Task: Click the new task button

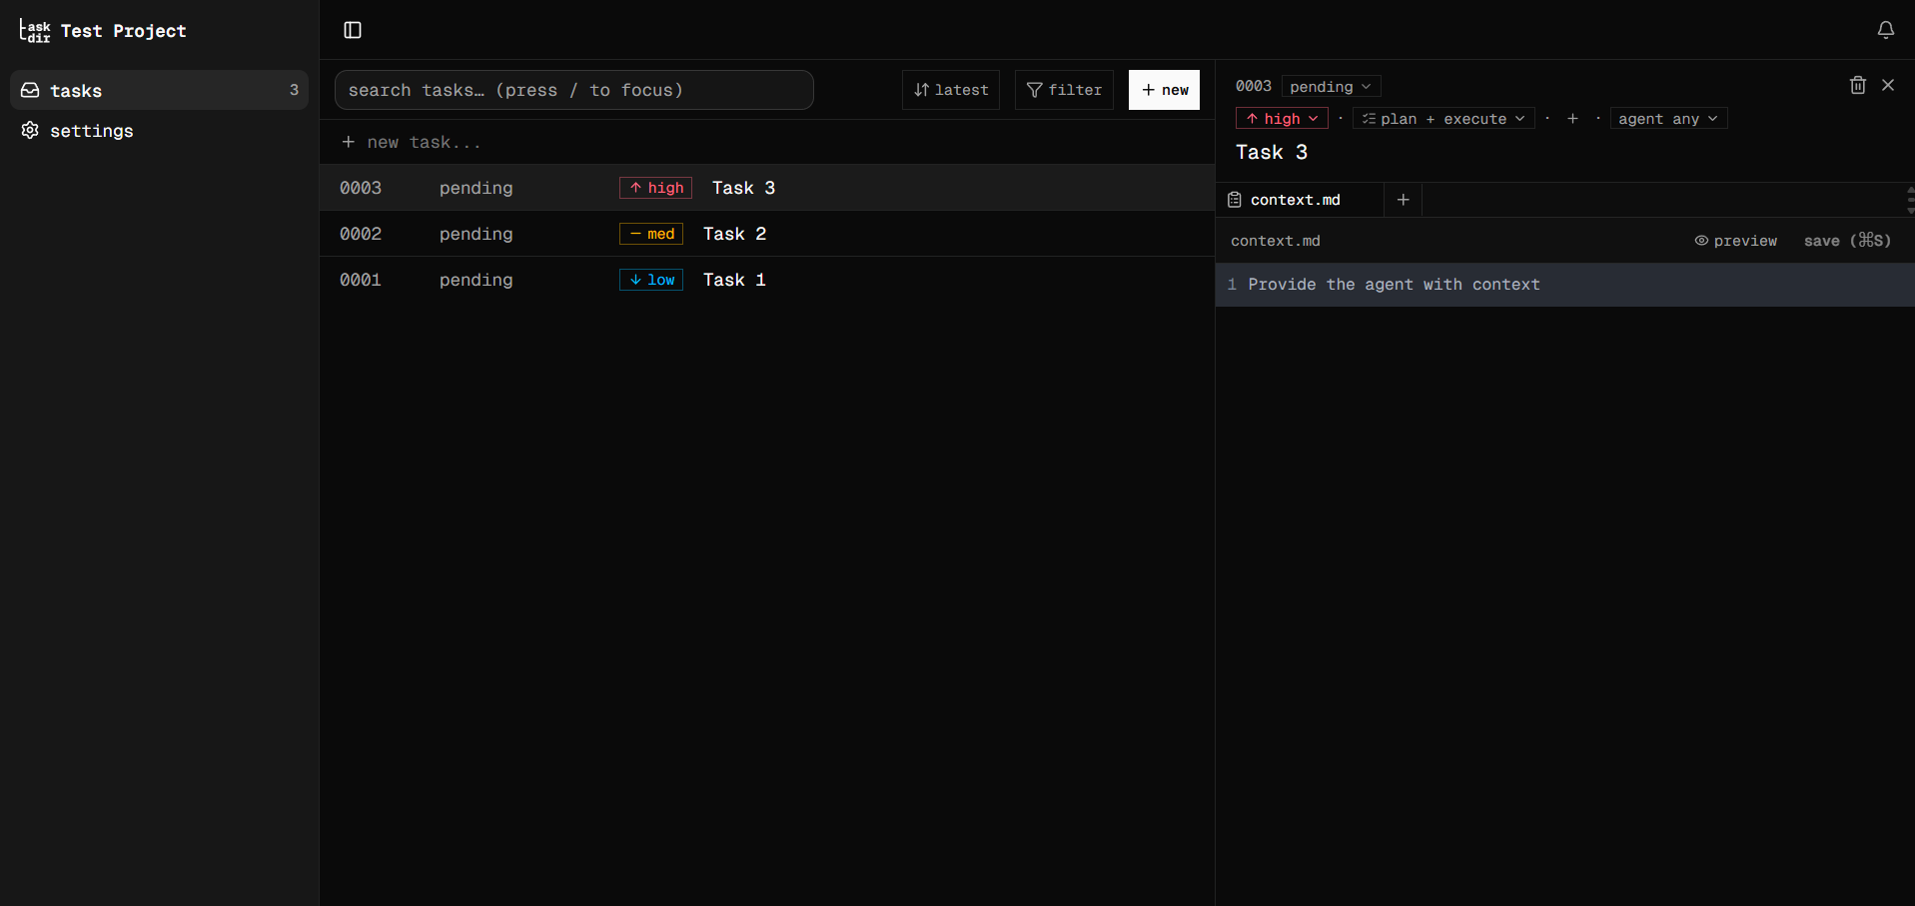Action: pos(1164,90)
